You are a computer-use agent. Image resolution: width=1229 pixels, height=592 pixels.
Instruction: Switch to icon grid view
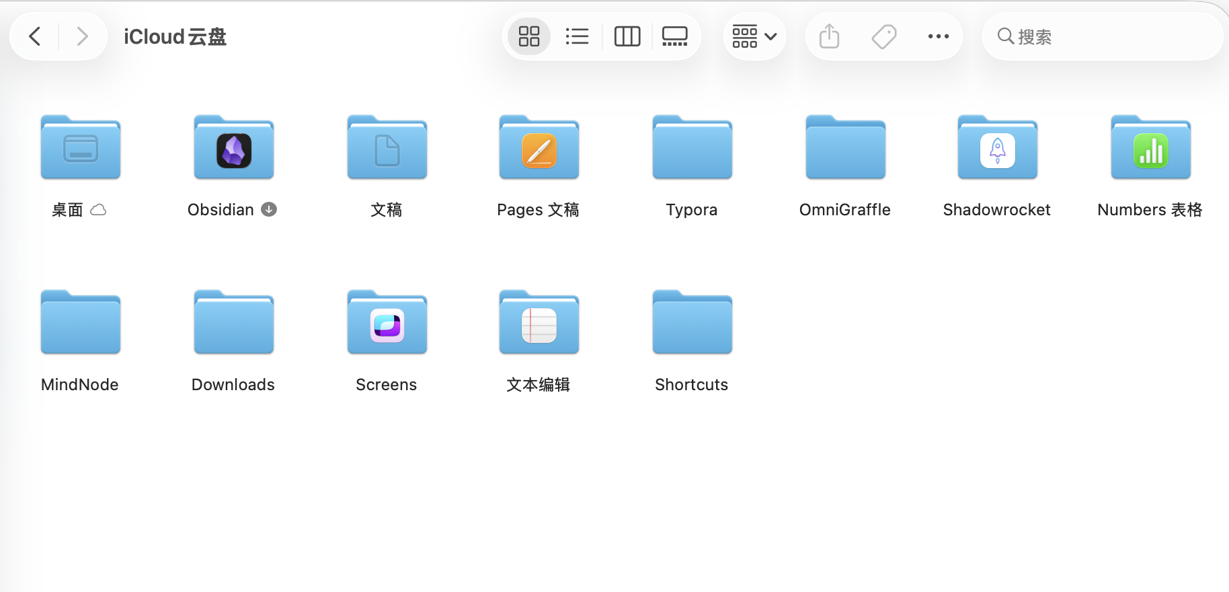coord(529,36)
